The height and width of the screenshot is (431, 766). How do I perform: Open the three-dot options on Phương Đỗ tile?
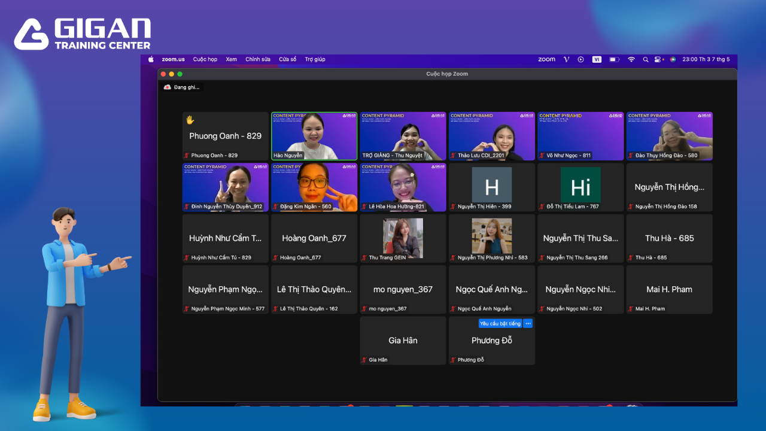[528, 323]
